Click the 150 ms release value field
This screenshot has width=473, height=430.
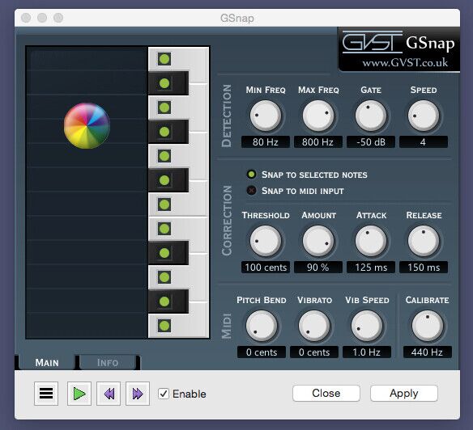tap(424, 267)
